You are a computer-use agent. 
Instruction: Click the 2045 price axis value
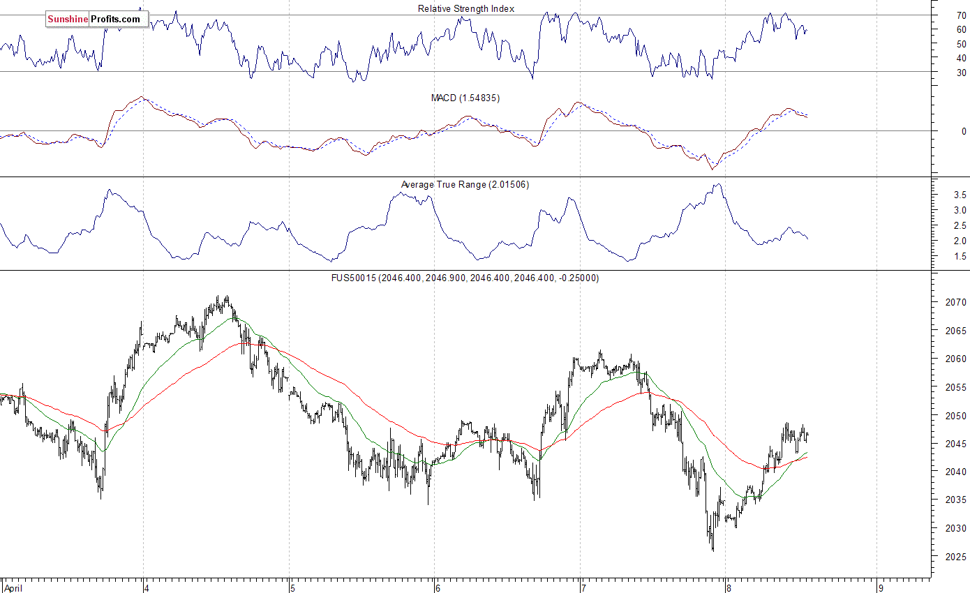[x=957, y=444]
